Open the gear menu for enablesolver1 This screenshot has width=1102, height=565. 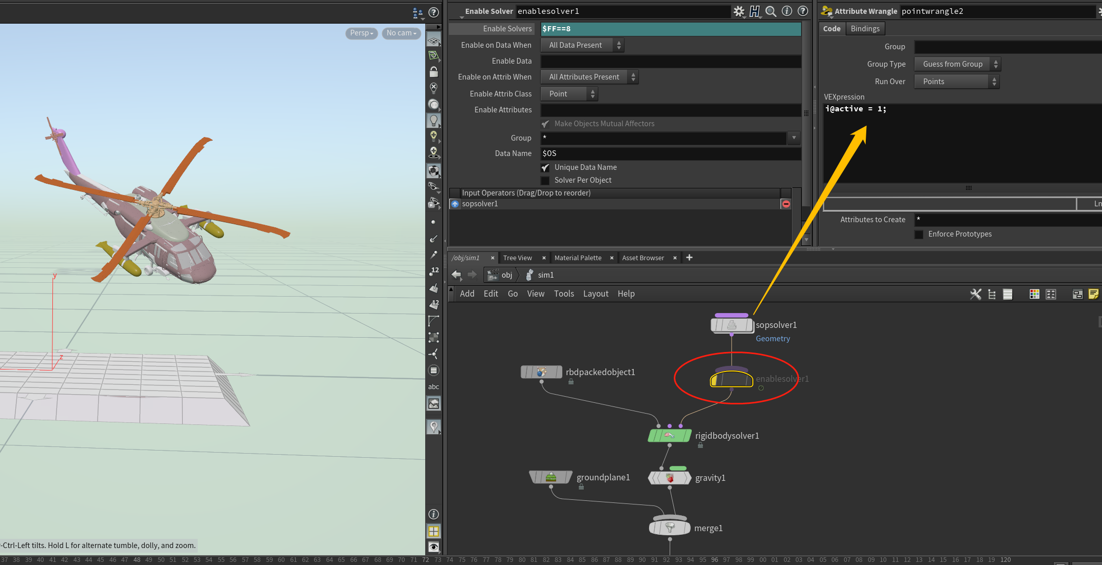point(738,11)
